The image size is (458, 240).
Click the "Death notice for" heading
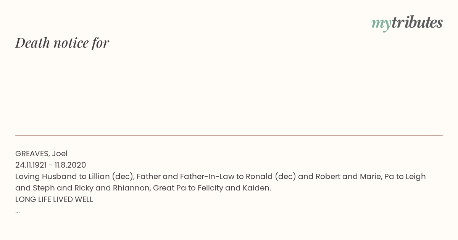tap(62, 43)
